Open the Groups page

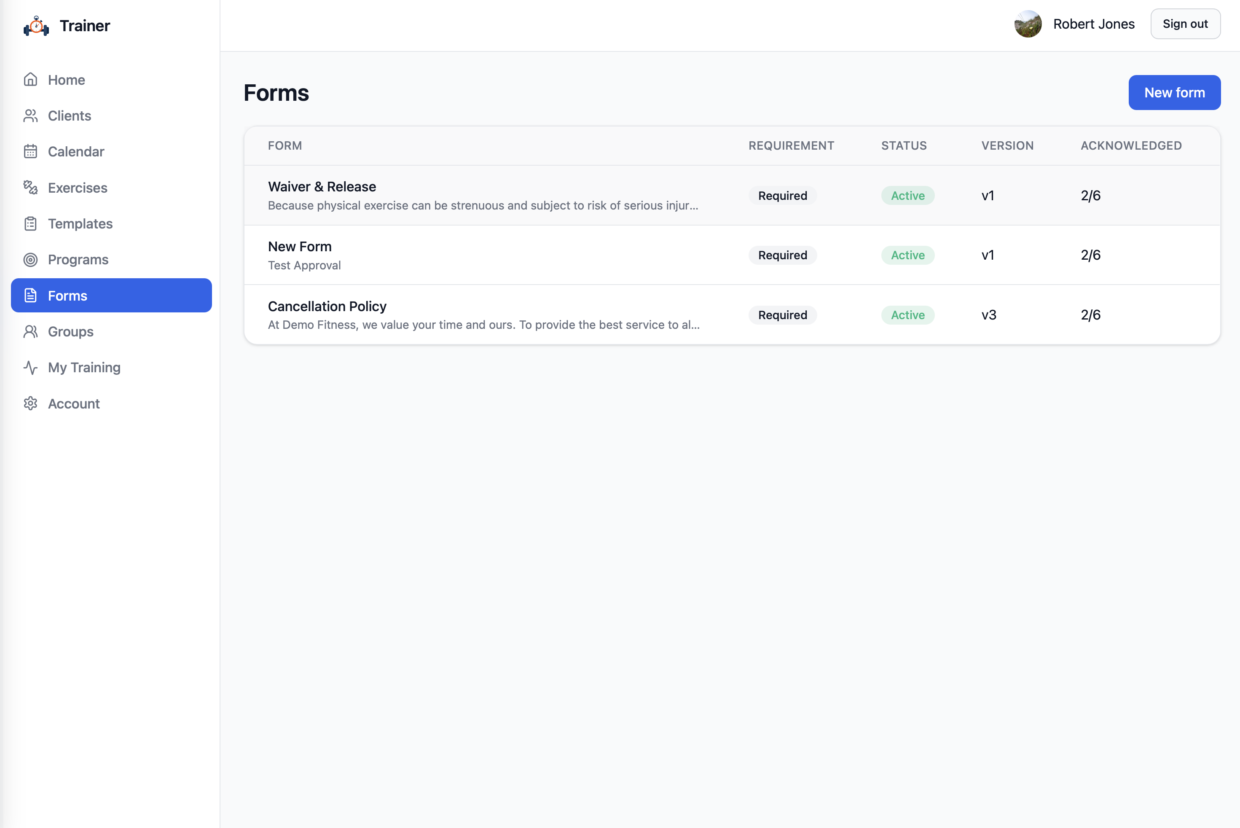(x=111, y=332)
